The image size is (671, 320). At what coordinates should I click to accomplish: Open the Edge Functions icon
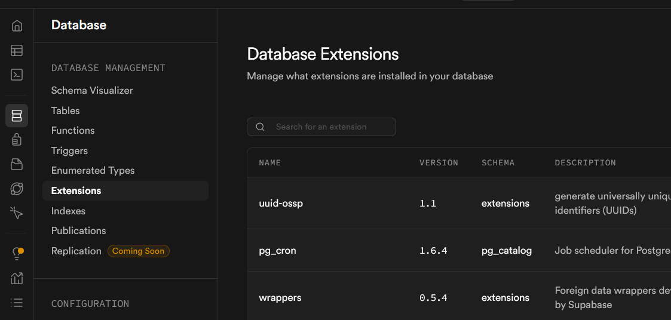point(17,189)
